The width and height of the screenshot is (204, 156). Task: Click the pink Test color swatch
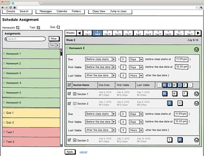[x=38, y=27]
